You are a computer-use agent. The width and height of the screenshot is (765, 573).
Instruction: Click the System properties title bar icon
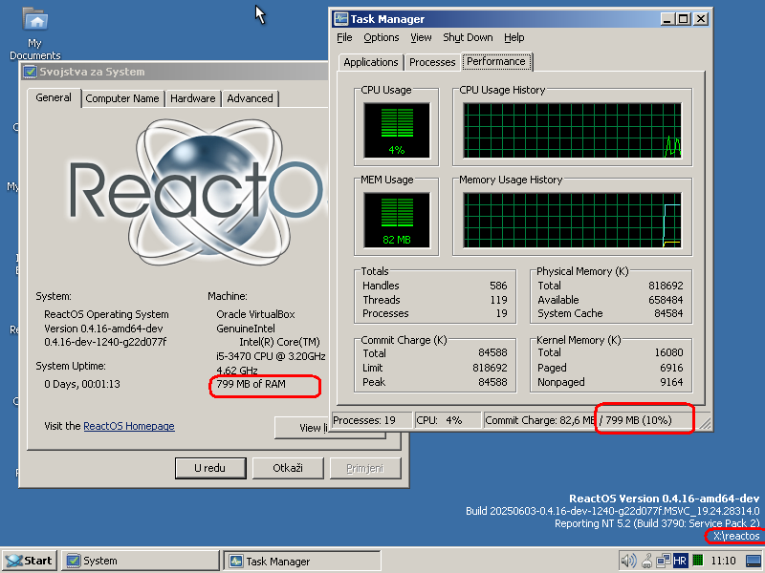coord(31,72)
